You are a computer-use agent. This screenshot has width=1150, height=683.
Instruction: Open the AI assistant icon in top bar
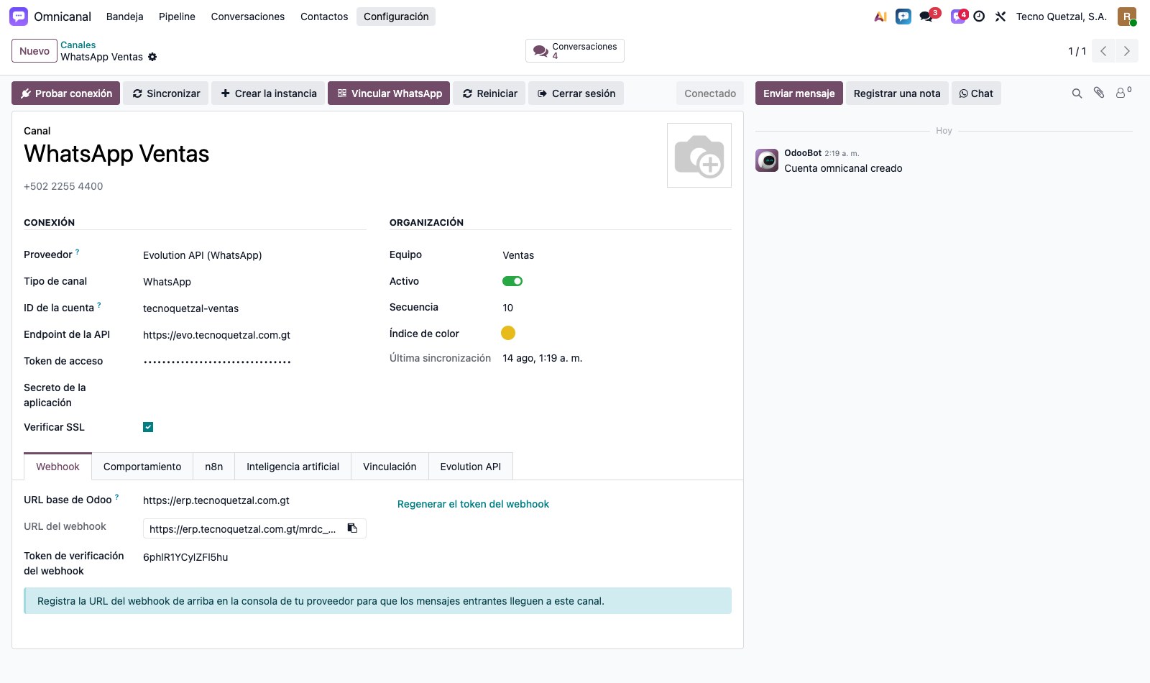tap(880, 17)
